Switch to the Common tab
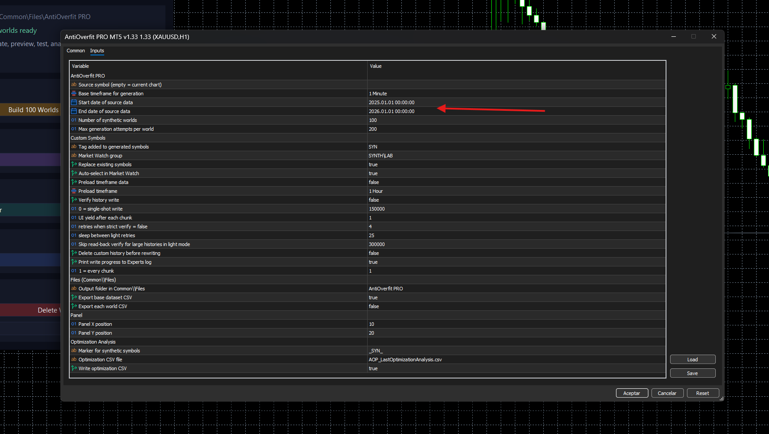Image resolution: width=769 pixels, height=434 pixels. 76,51
